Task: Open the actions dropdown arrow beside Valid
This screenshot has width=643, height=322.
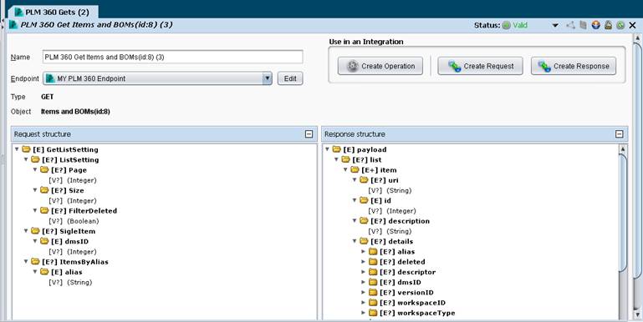Action: click(555, 25)
